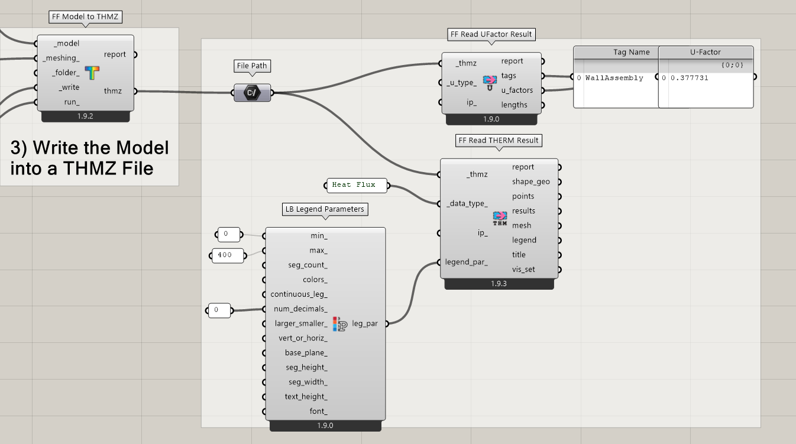Image resolution: width=796 pixels, height=444 pixels.
Task: Click the FF Read UFactor Result icon
Action: (489, 83)
